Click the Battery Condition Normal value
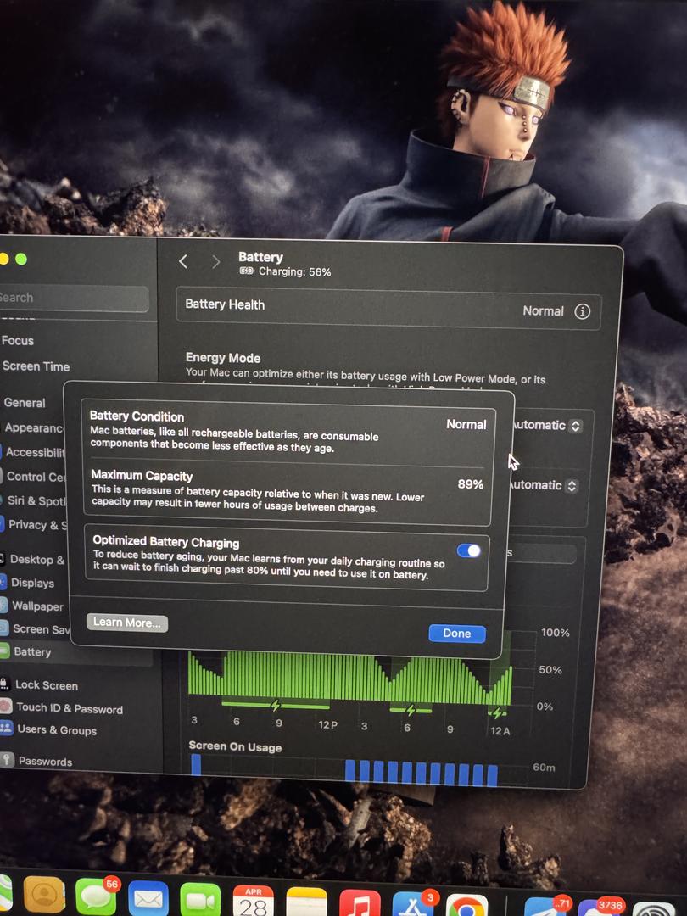This screenshot has height=916, width=687. coord(466,425)
